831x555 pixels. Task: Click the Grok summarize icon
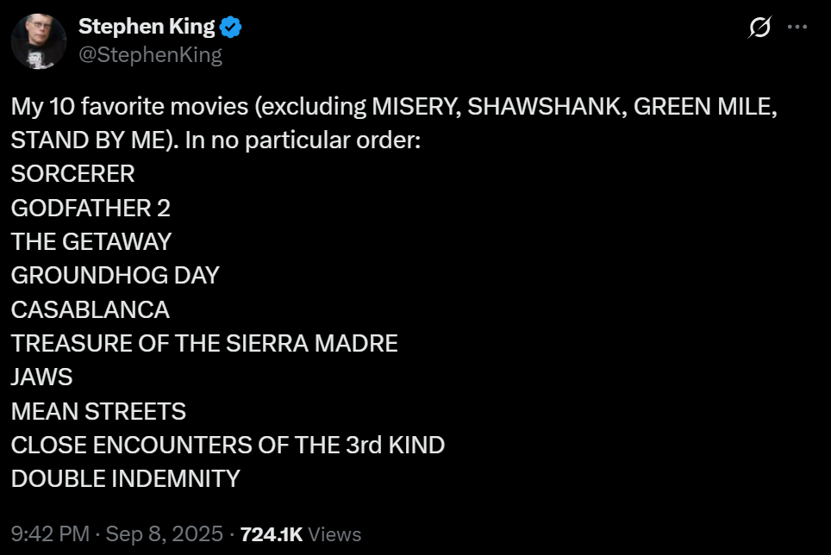tap(759, 28)
